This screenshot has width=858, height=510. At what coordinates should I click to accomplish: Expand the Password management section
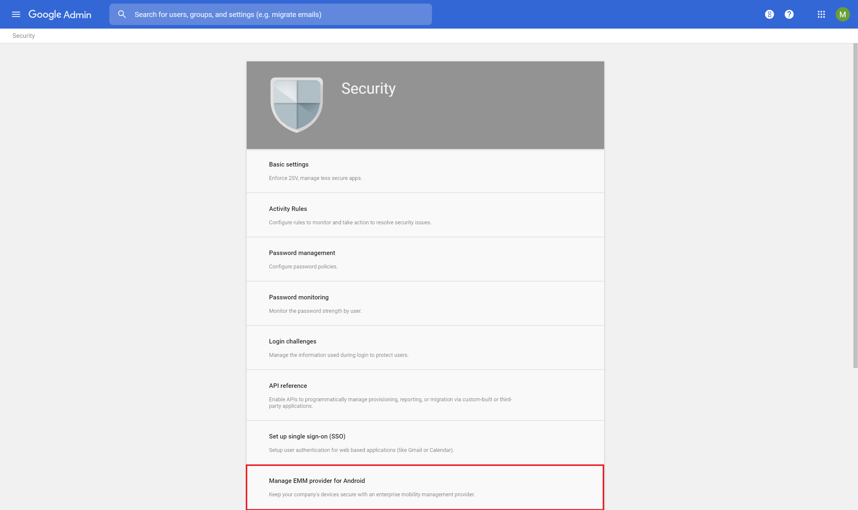point(425,259)
